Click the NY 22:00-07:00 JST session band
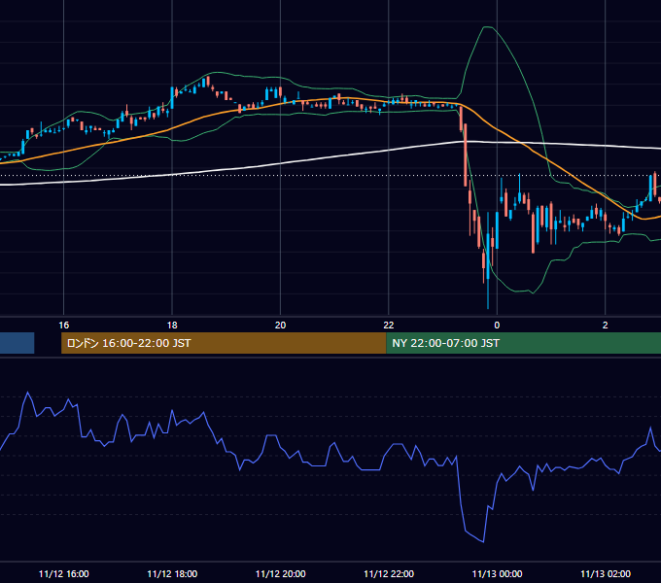 point(523,343)
